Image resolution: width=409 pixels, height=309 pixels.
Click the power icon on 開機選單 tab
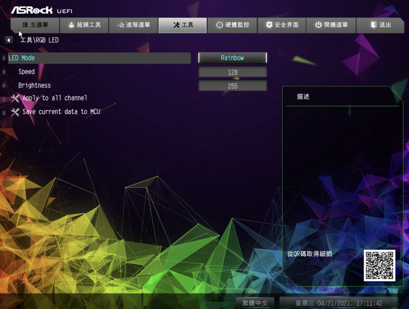(318, 25)
